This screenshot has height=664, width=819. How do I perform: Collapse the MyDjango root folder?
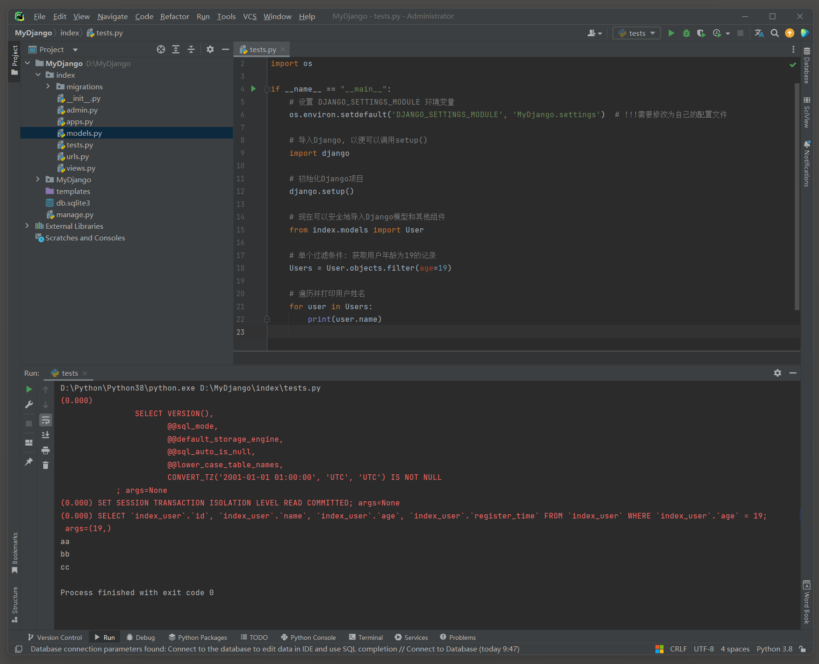coord(27,63)
